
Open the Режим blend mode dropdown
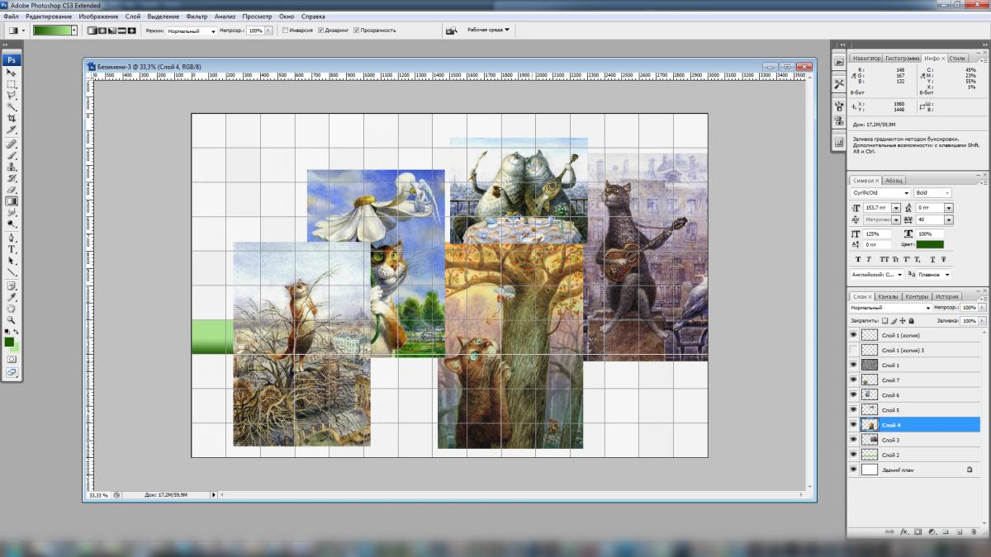(x=192, y=31)
